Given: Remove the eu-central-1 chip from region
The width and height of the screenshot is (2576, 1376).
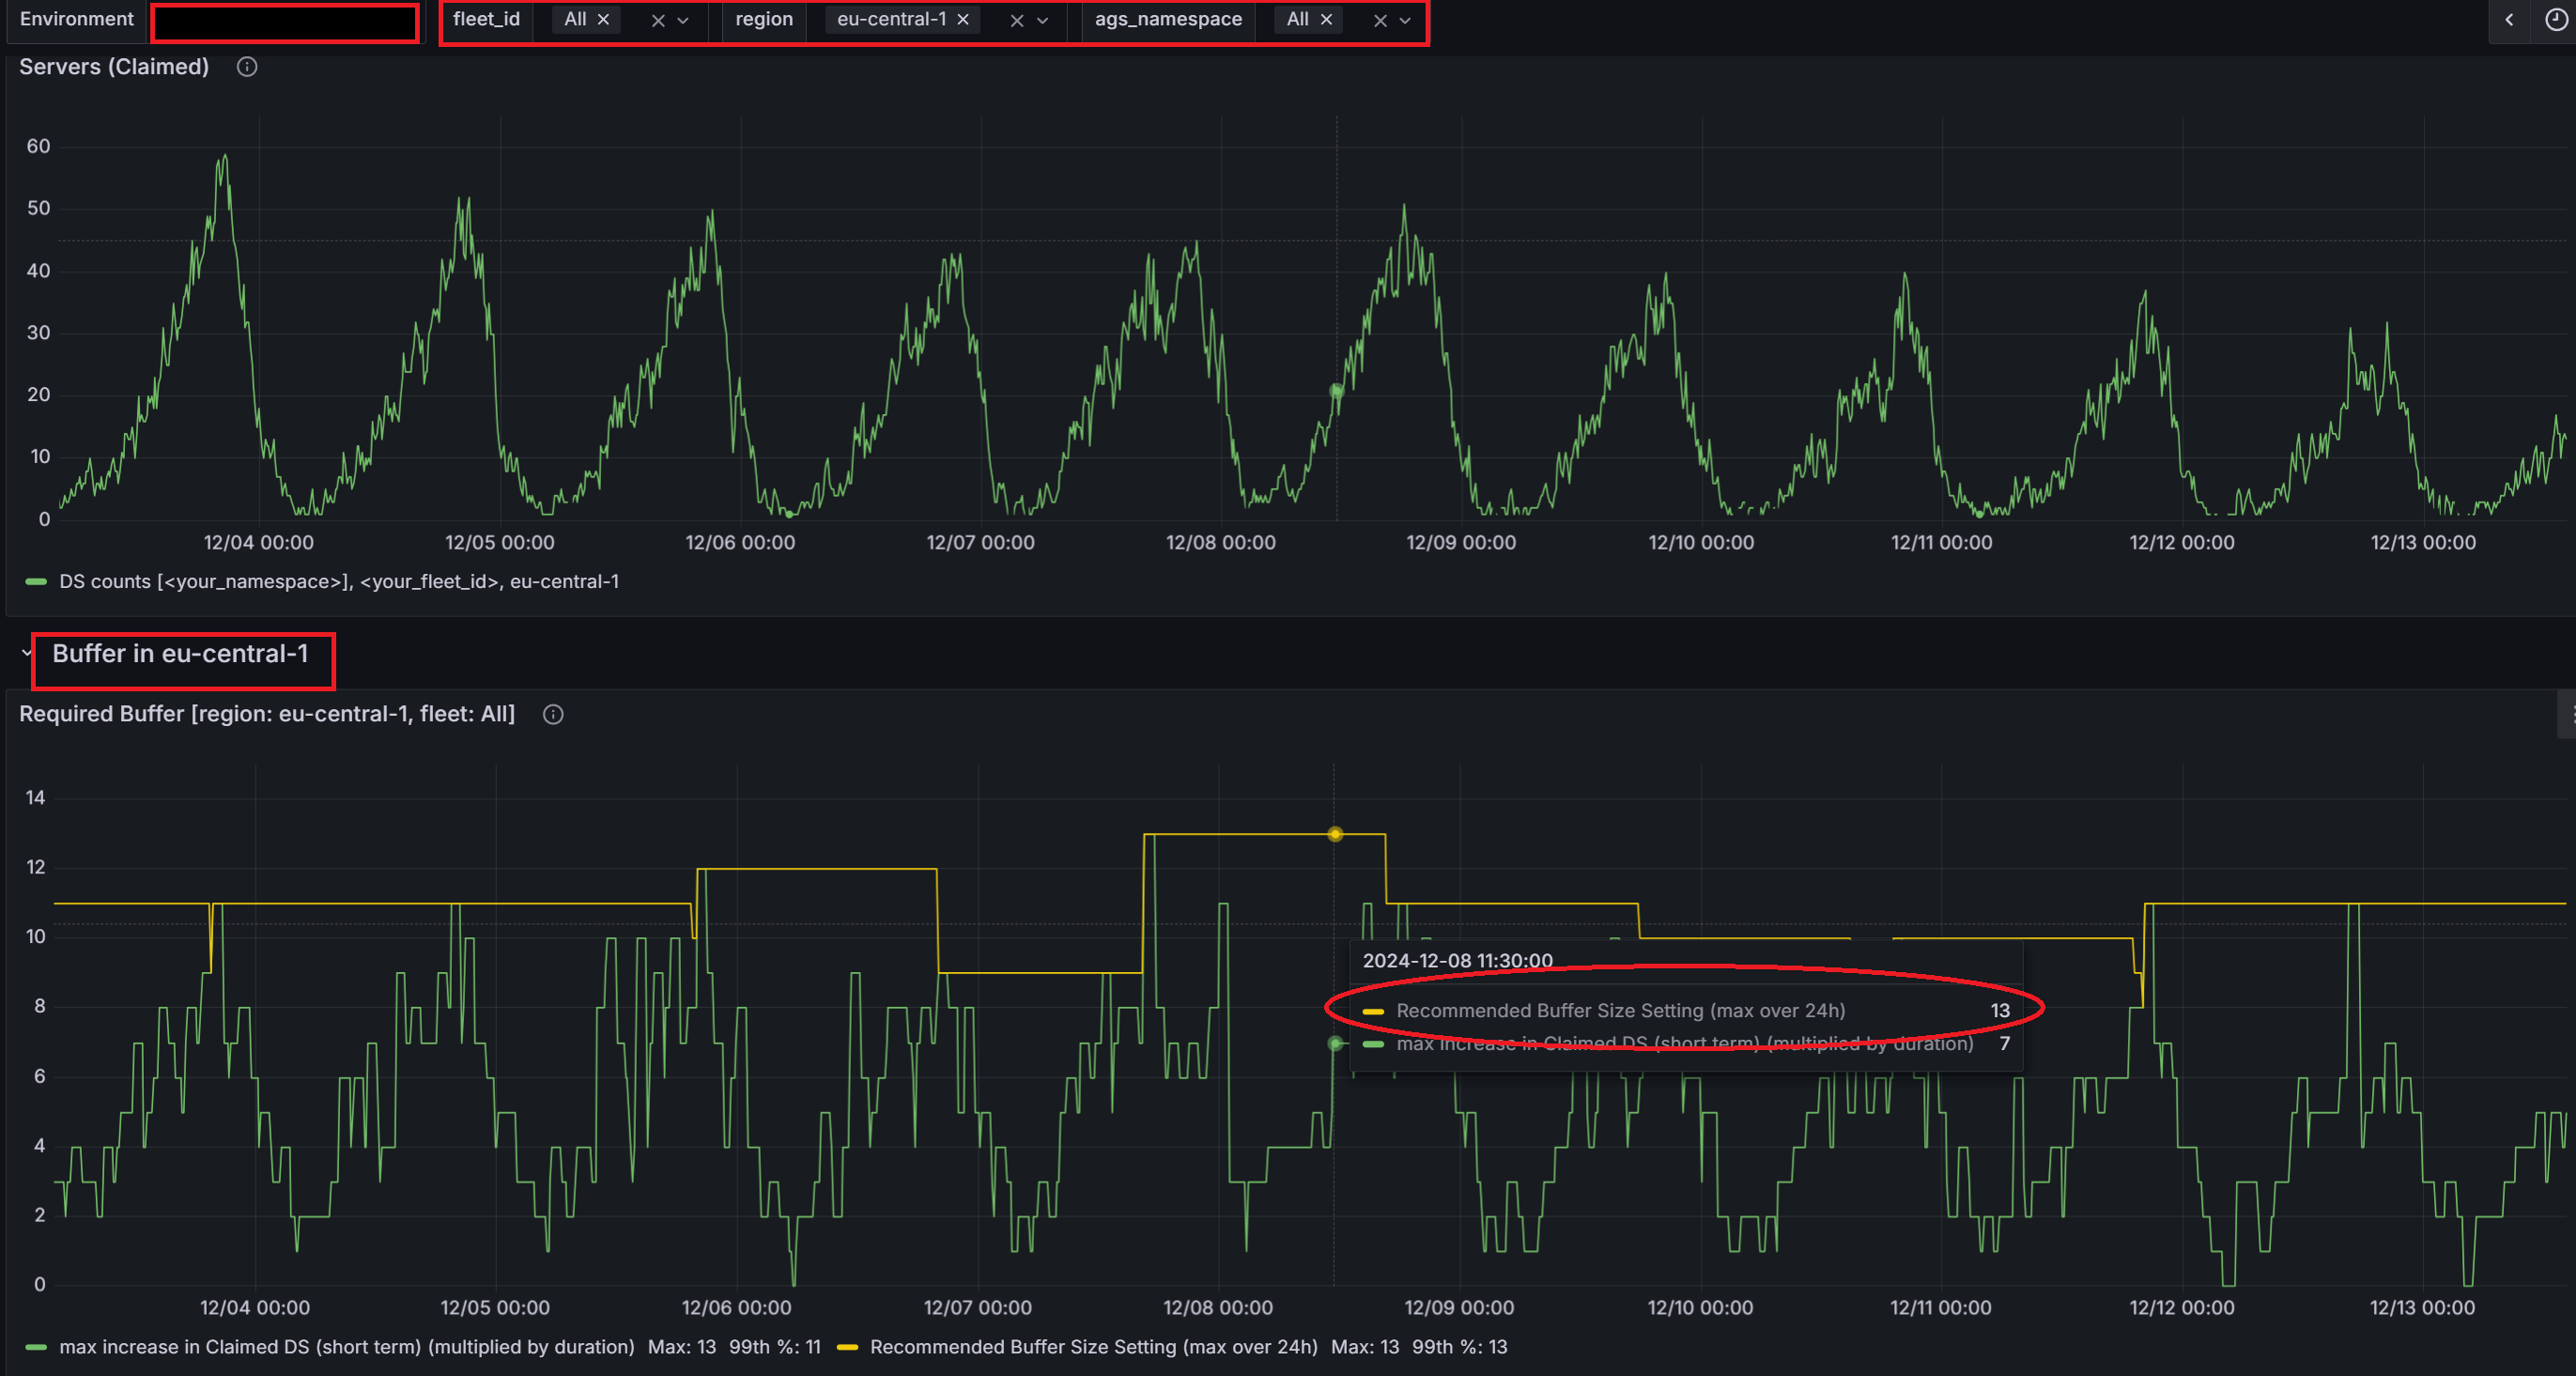Looking at the screenshot, I should coord(963,20).
